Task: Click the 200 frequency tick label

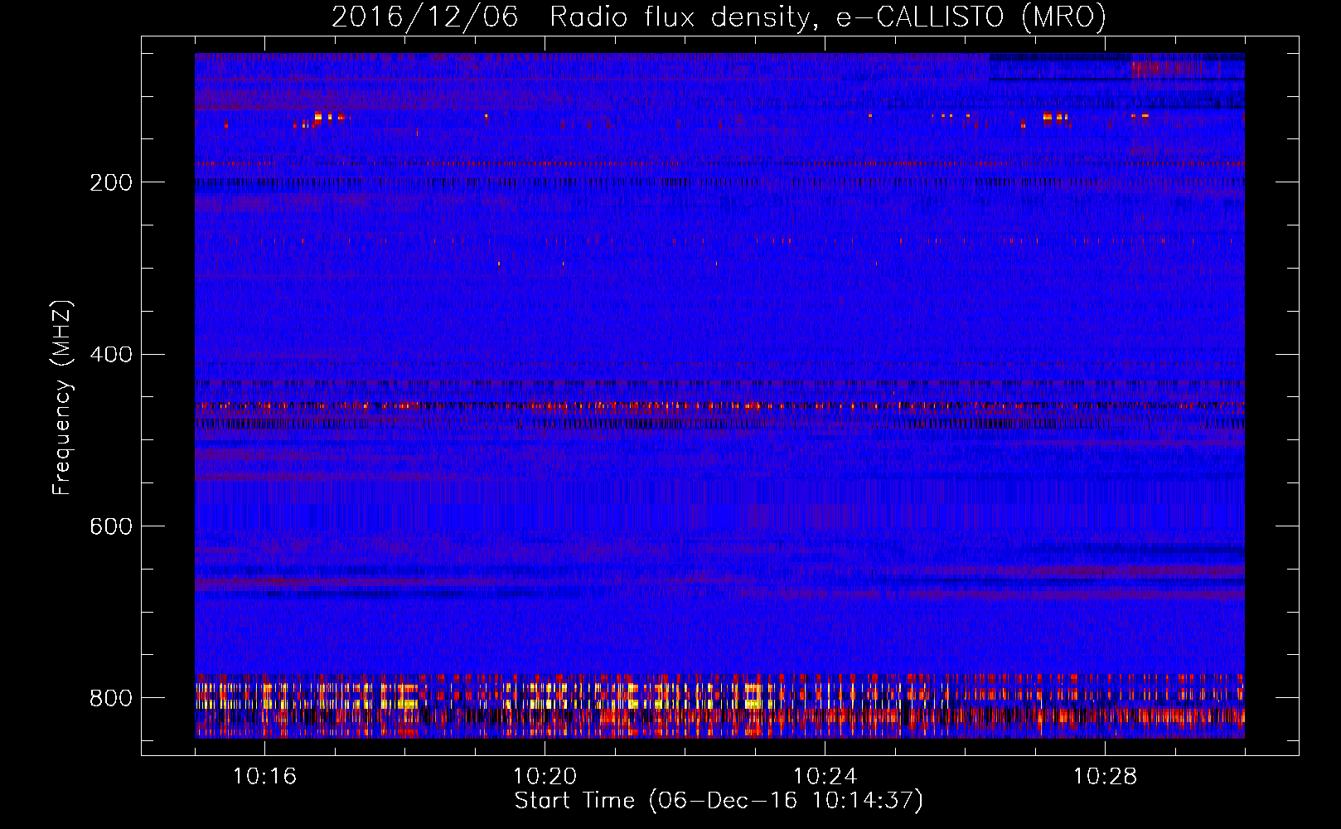Action: pyautogui.click(x=110, y=183)
